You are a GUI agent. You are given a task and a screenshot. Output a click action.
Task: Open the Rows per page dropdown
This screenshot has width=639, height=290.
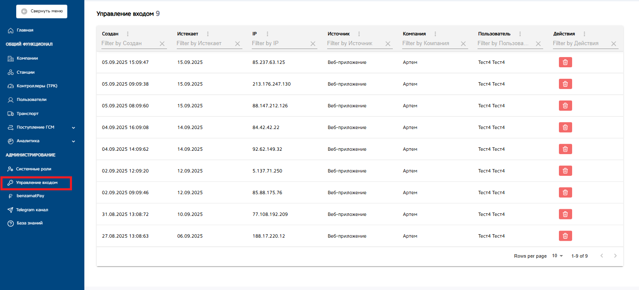(x=557, y=256)
